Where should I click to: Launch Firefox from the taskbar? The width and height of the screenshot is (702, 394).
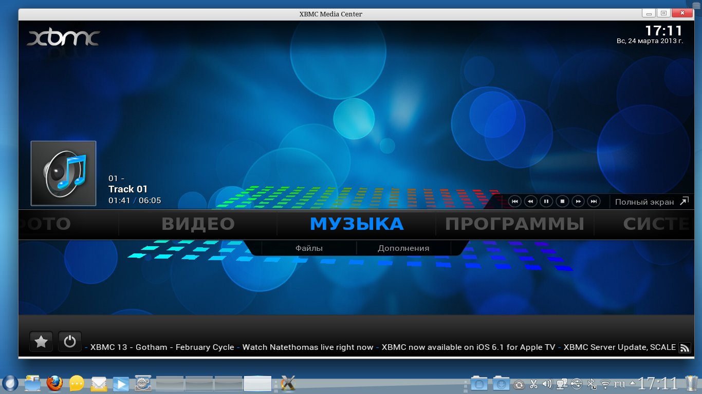pos(54,383)
